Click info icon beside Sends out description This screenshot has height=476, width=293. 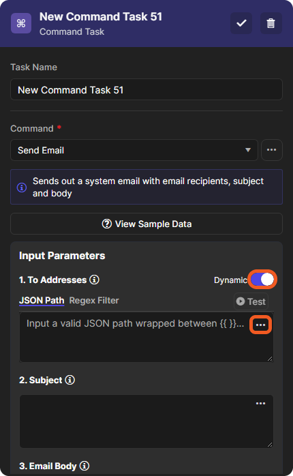tap(22, 188)
